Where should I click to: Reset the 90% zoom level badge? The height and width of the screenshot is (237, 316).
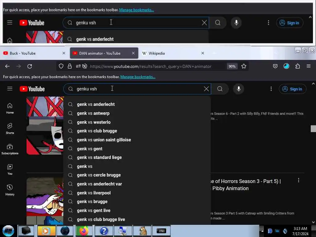point(232,66)
